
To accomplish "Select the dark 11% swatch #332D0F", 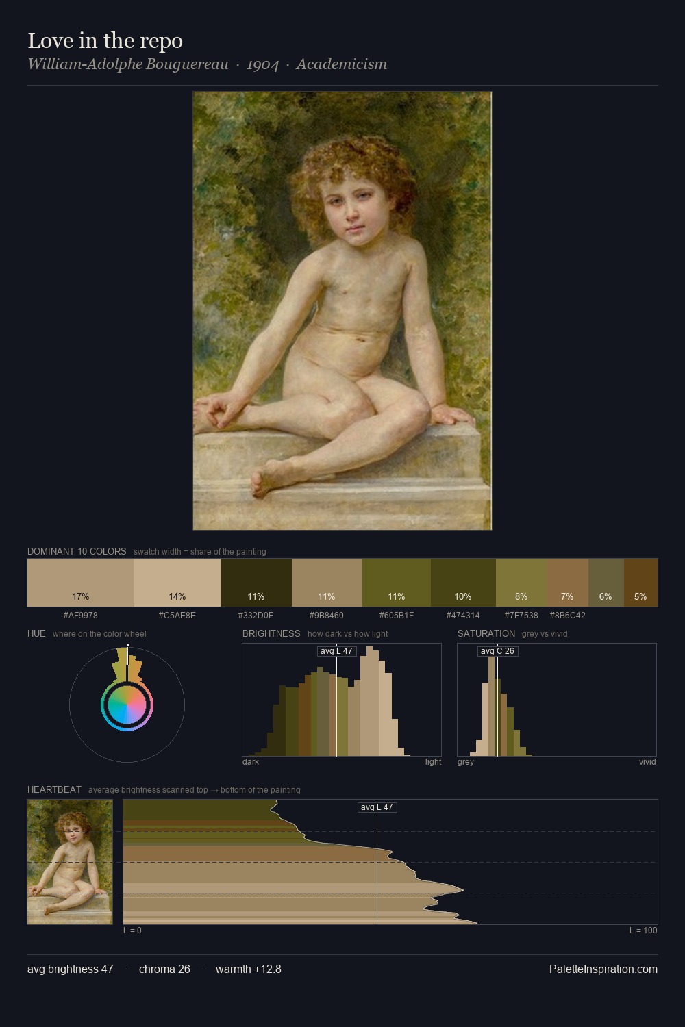I will [x=256, y=583].
